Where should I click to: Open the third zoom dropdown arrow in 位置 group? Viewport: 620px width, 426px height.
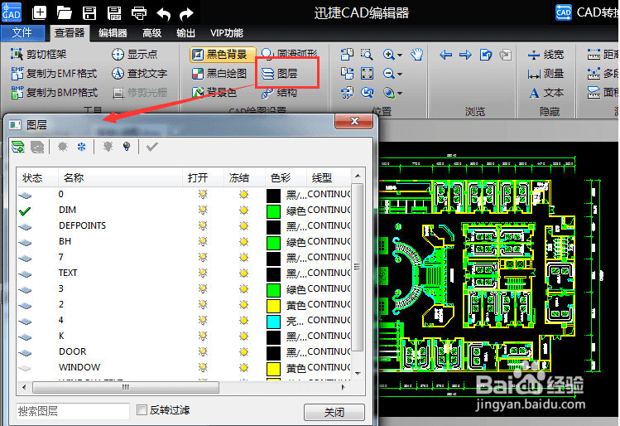(400, 94)
